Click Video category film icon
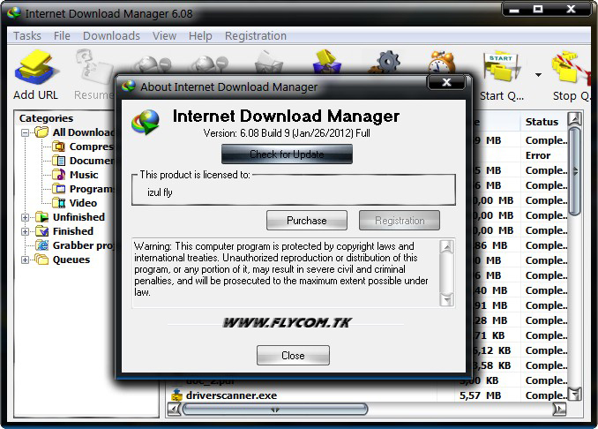Image resolution: width=598 pixels, height=429 pixels. 59,203
